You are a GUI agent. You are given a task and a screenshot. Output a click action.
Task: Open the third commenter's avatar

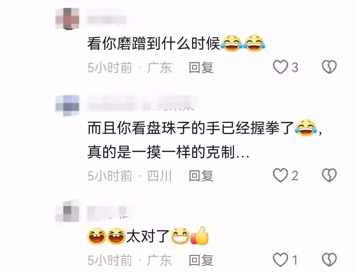tap(68, 212)
